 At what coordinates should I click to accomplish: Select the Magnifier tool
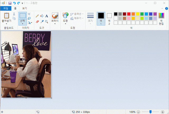pyautogui.click(x=46, y=22)
